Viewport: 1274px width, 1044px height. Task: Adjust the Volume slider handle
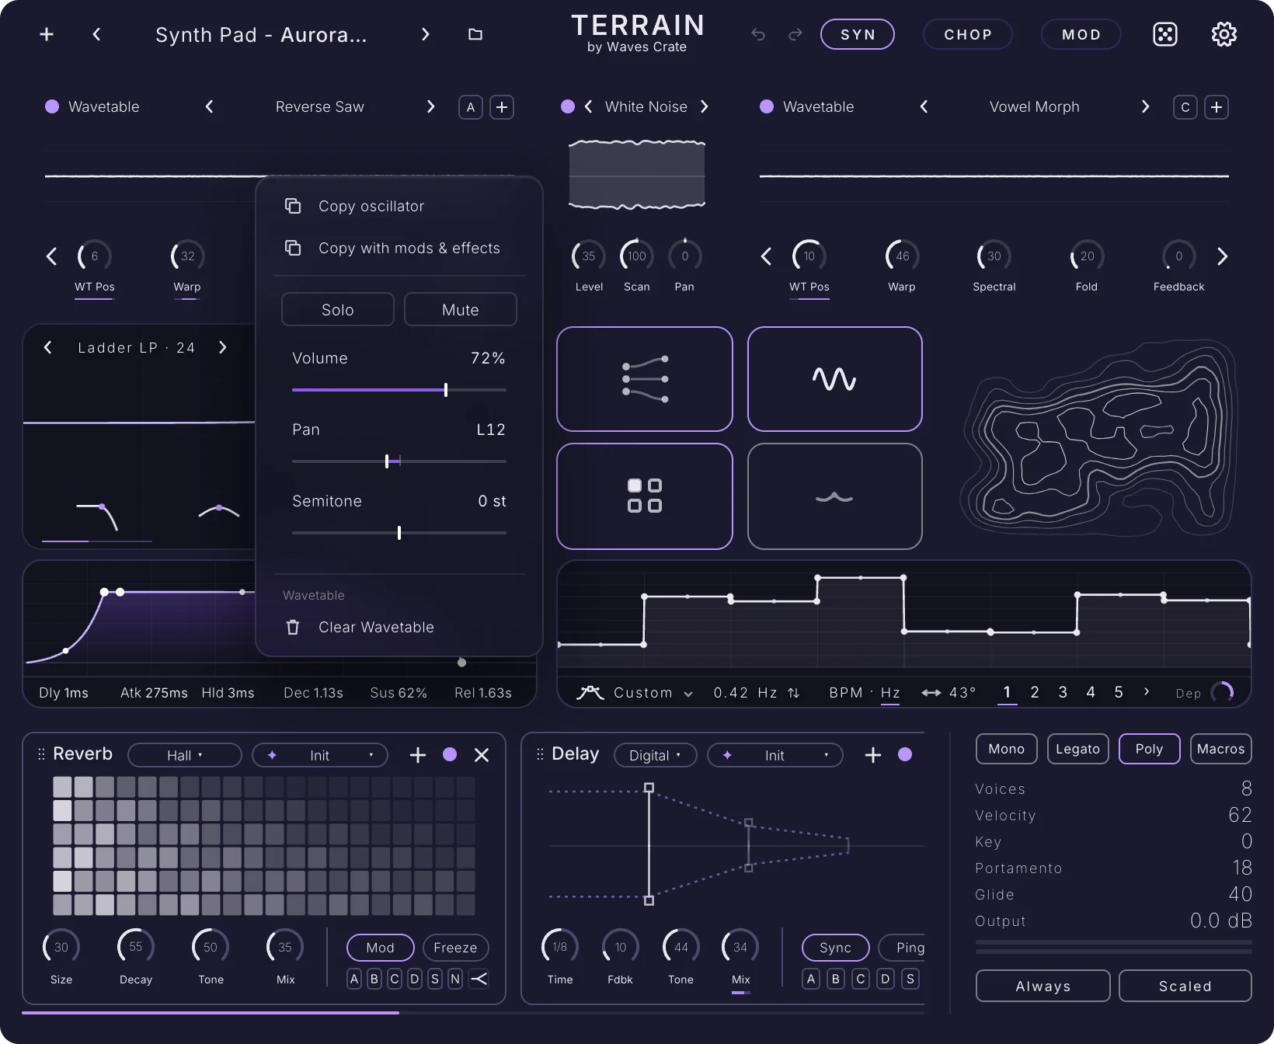point(446,390)
